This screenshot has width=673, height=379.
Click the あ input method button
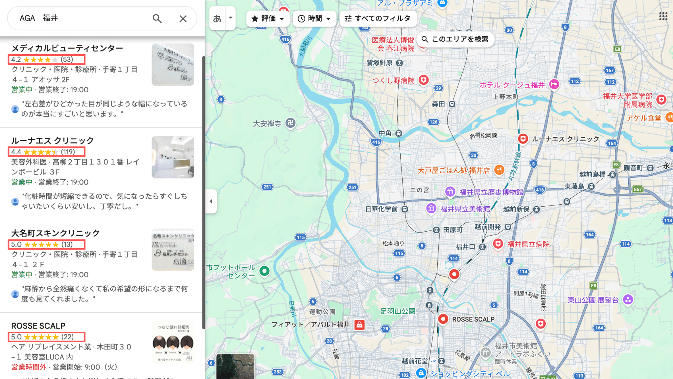[218, 18]
